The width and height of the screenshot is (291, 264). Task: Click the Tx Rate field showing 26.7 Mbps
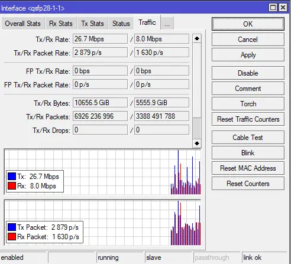tap(100, 39)
